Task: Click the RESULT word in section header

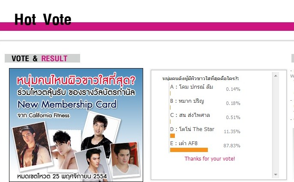Action: click(x=54, y=59)
